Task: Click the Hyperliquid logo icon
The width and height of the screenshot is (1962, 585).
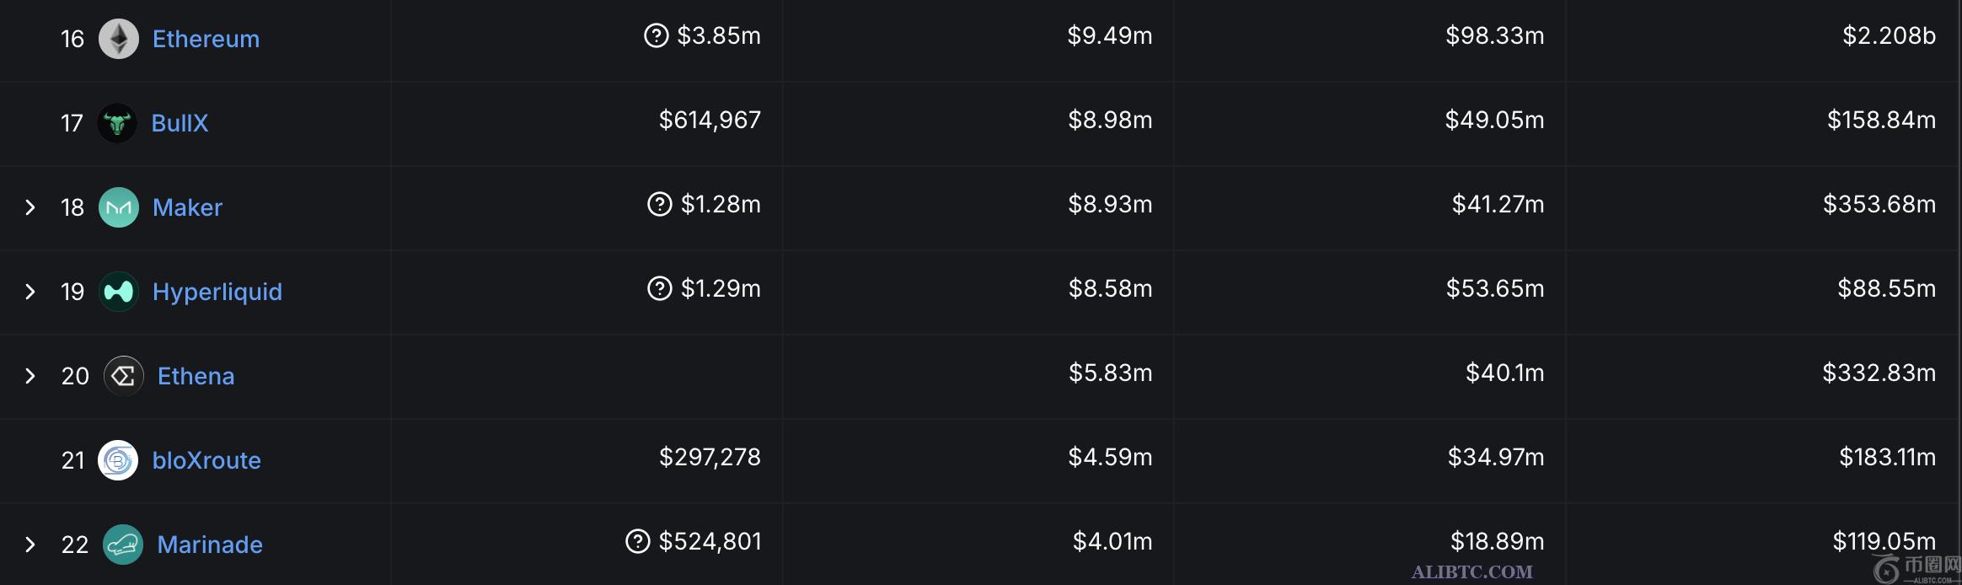Action: [x=119, y=292]
